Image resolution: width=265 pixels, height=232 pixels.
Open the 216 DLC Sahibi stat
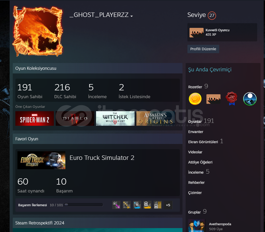(x=65, y=91)
